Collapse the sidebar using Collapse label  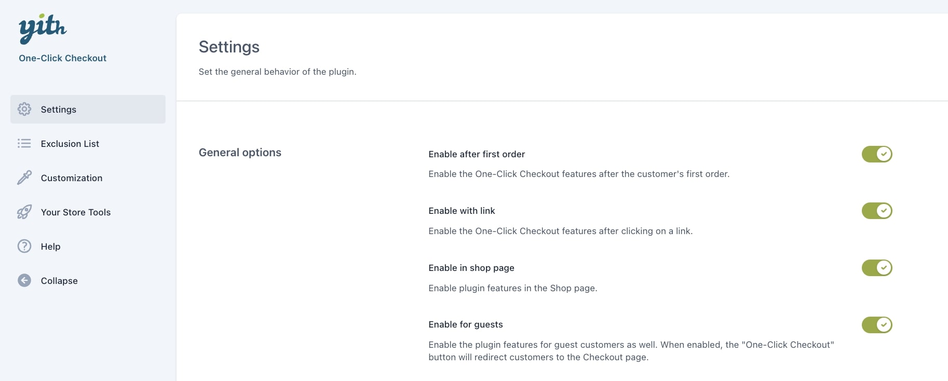pos(59,281)
